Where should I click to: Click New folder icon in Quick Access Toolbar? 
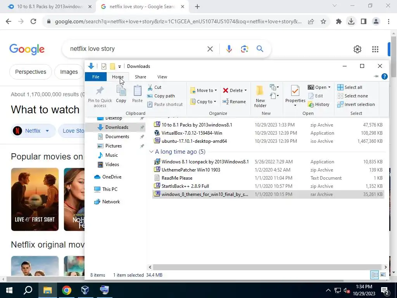coord(112,66)
